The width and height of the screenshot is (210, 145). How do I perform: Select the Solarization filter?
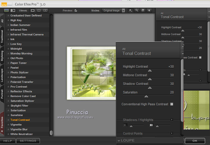pyautogui.click(x=18, y=110)
